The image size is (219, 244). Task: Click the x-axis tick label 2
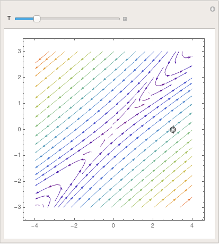pyautogui.click(x=153, y=225)
